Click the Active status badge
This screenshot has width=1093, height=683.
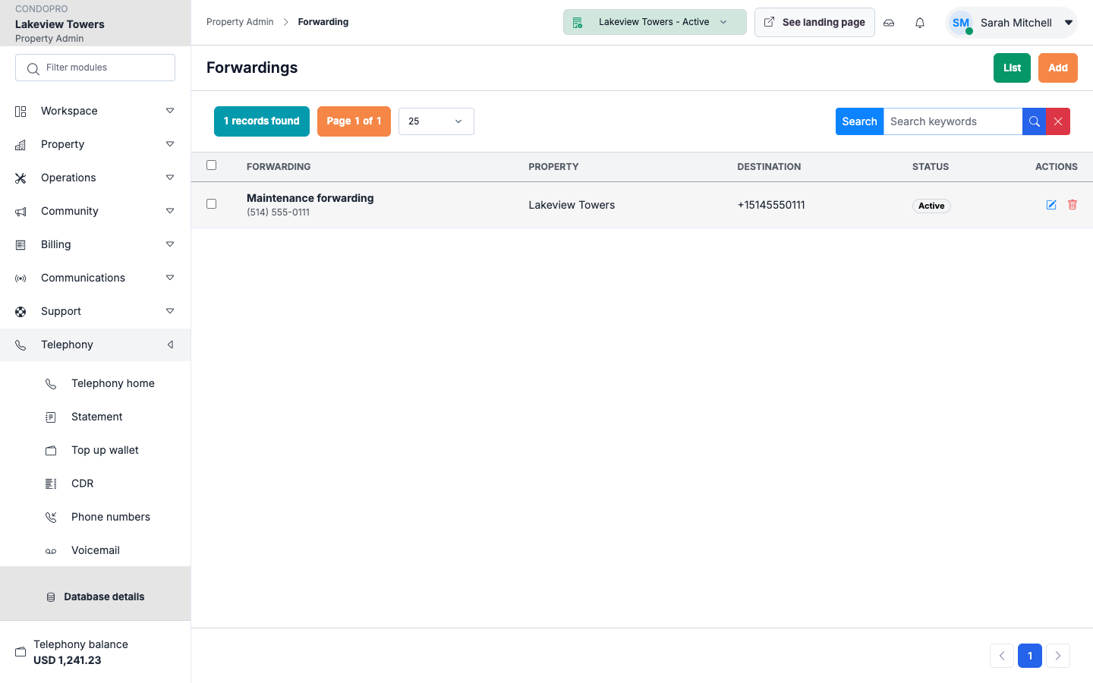(931, 206)
